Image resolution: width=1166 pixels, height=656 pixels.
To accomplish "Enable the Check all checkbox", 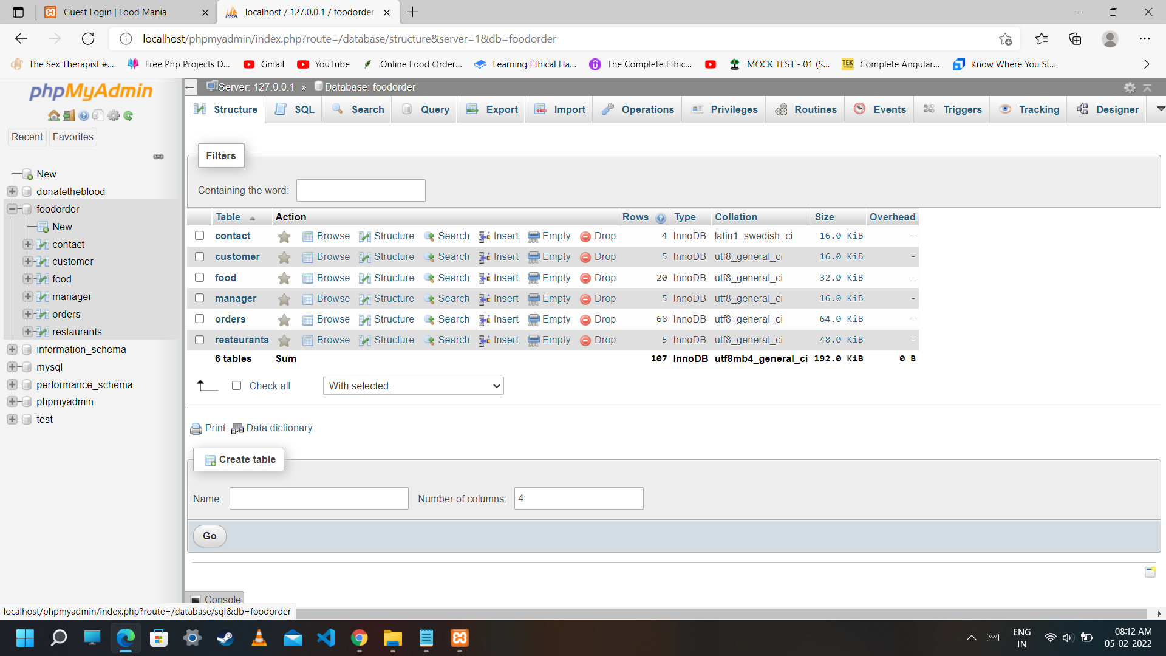I will 237,386.
